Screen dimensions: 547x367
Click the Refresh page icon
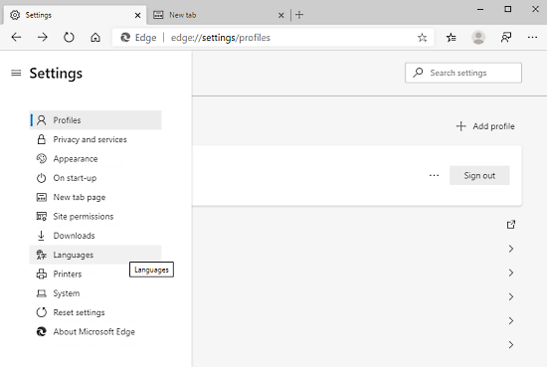coord(69,37)
